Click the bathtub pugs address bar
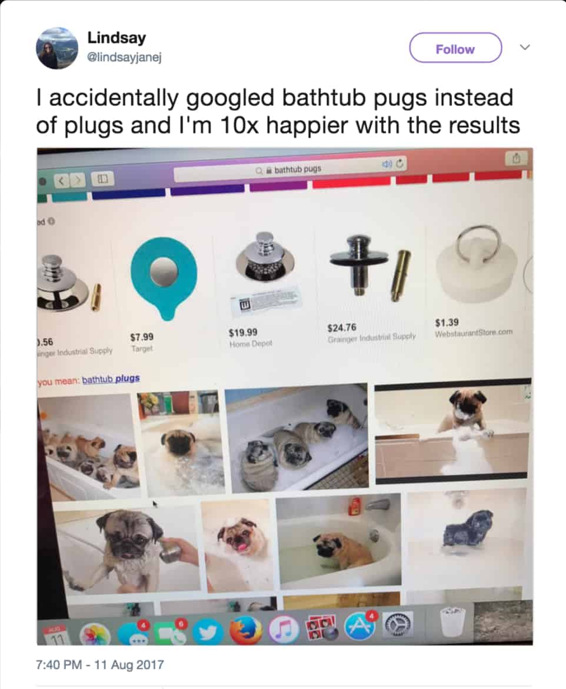Viewport: 566px width, 689px height. point(290,170)
